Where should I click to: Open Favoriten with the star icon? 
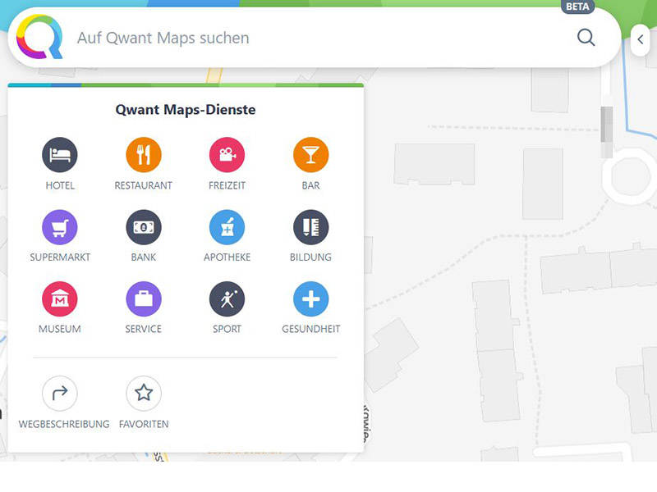143,393
